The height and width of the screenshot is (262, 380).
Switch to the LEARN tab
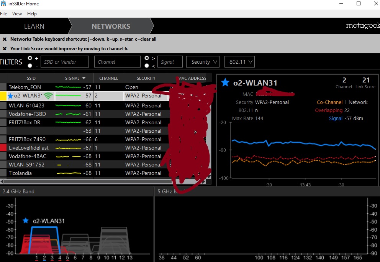point(34,26)
